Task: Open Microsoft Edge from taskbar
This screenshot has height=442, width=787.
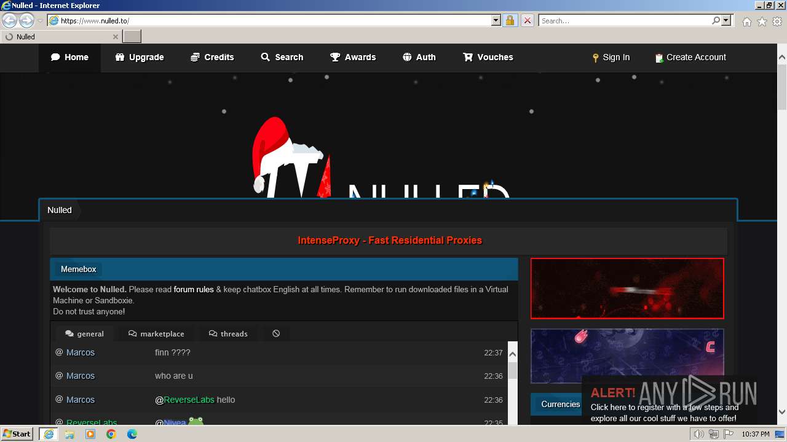Action: pyautogui.click(x=132, y=434)
